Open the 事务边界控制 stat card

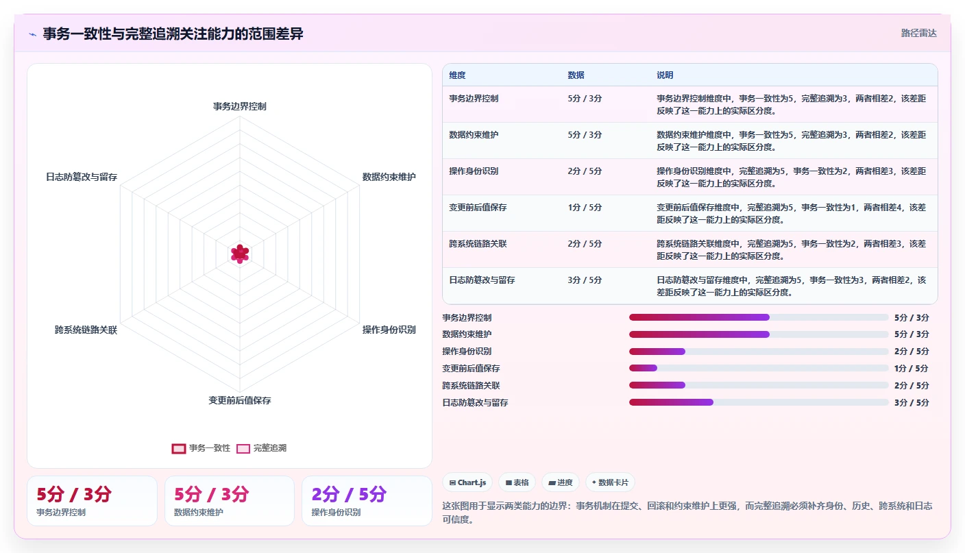click(x=92, y=501)
